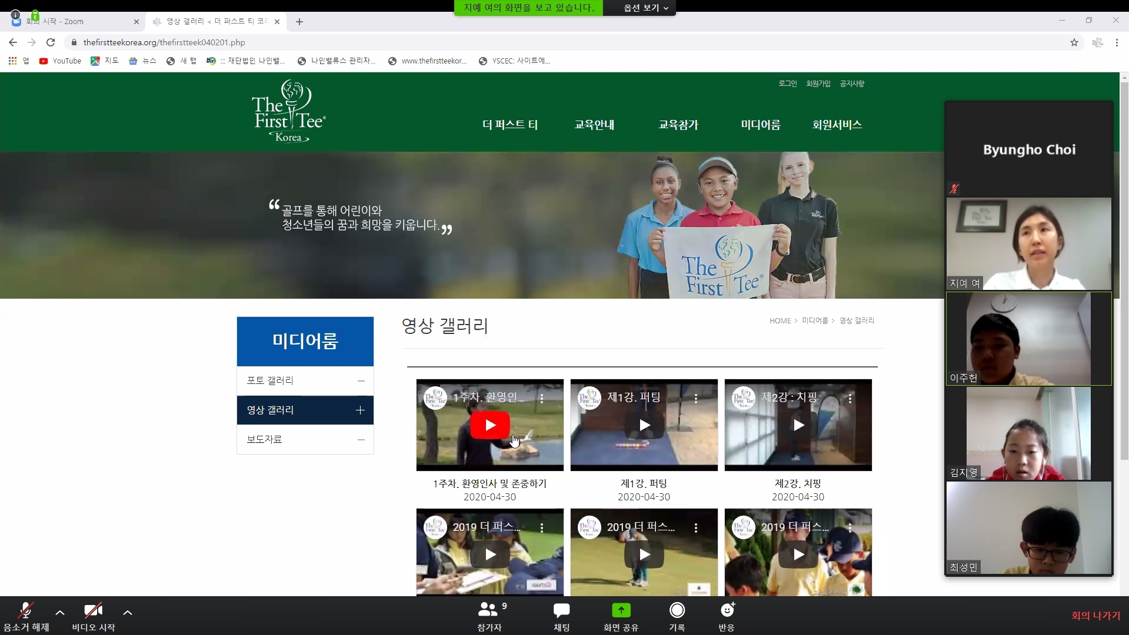Screen dimensions: 1129x635
Task: Click the green Share Screen icon
Action: [x=621, y=610]
